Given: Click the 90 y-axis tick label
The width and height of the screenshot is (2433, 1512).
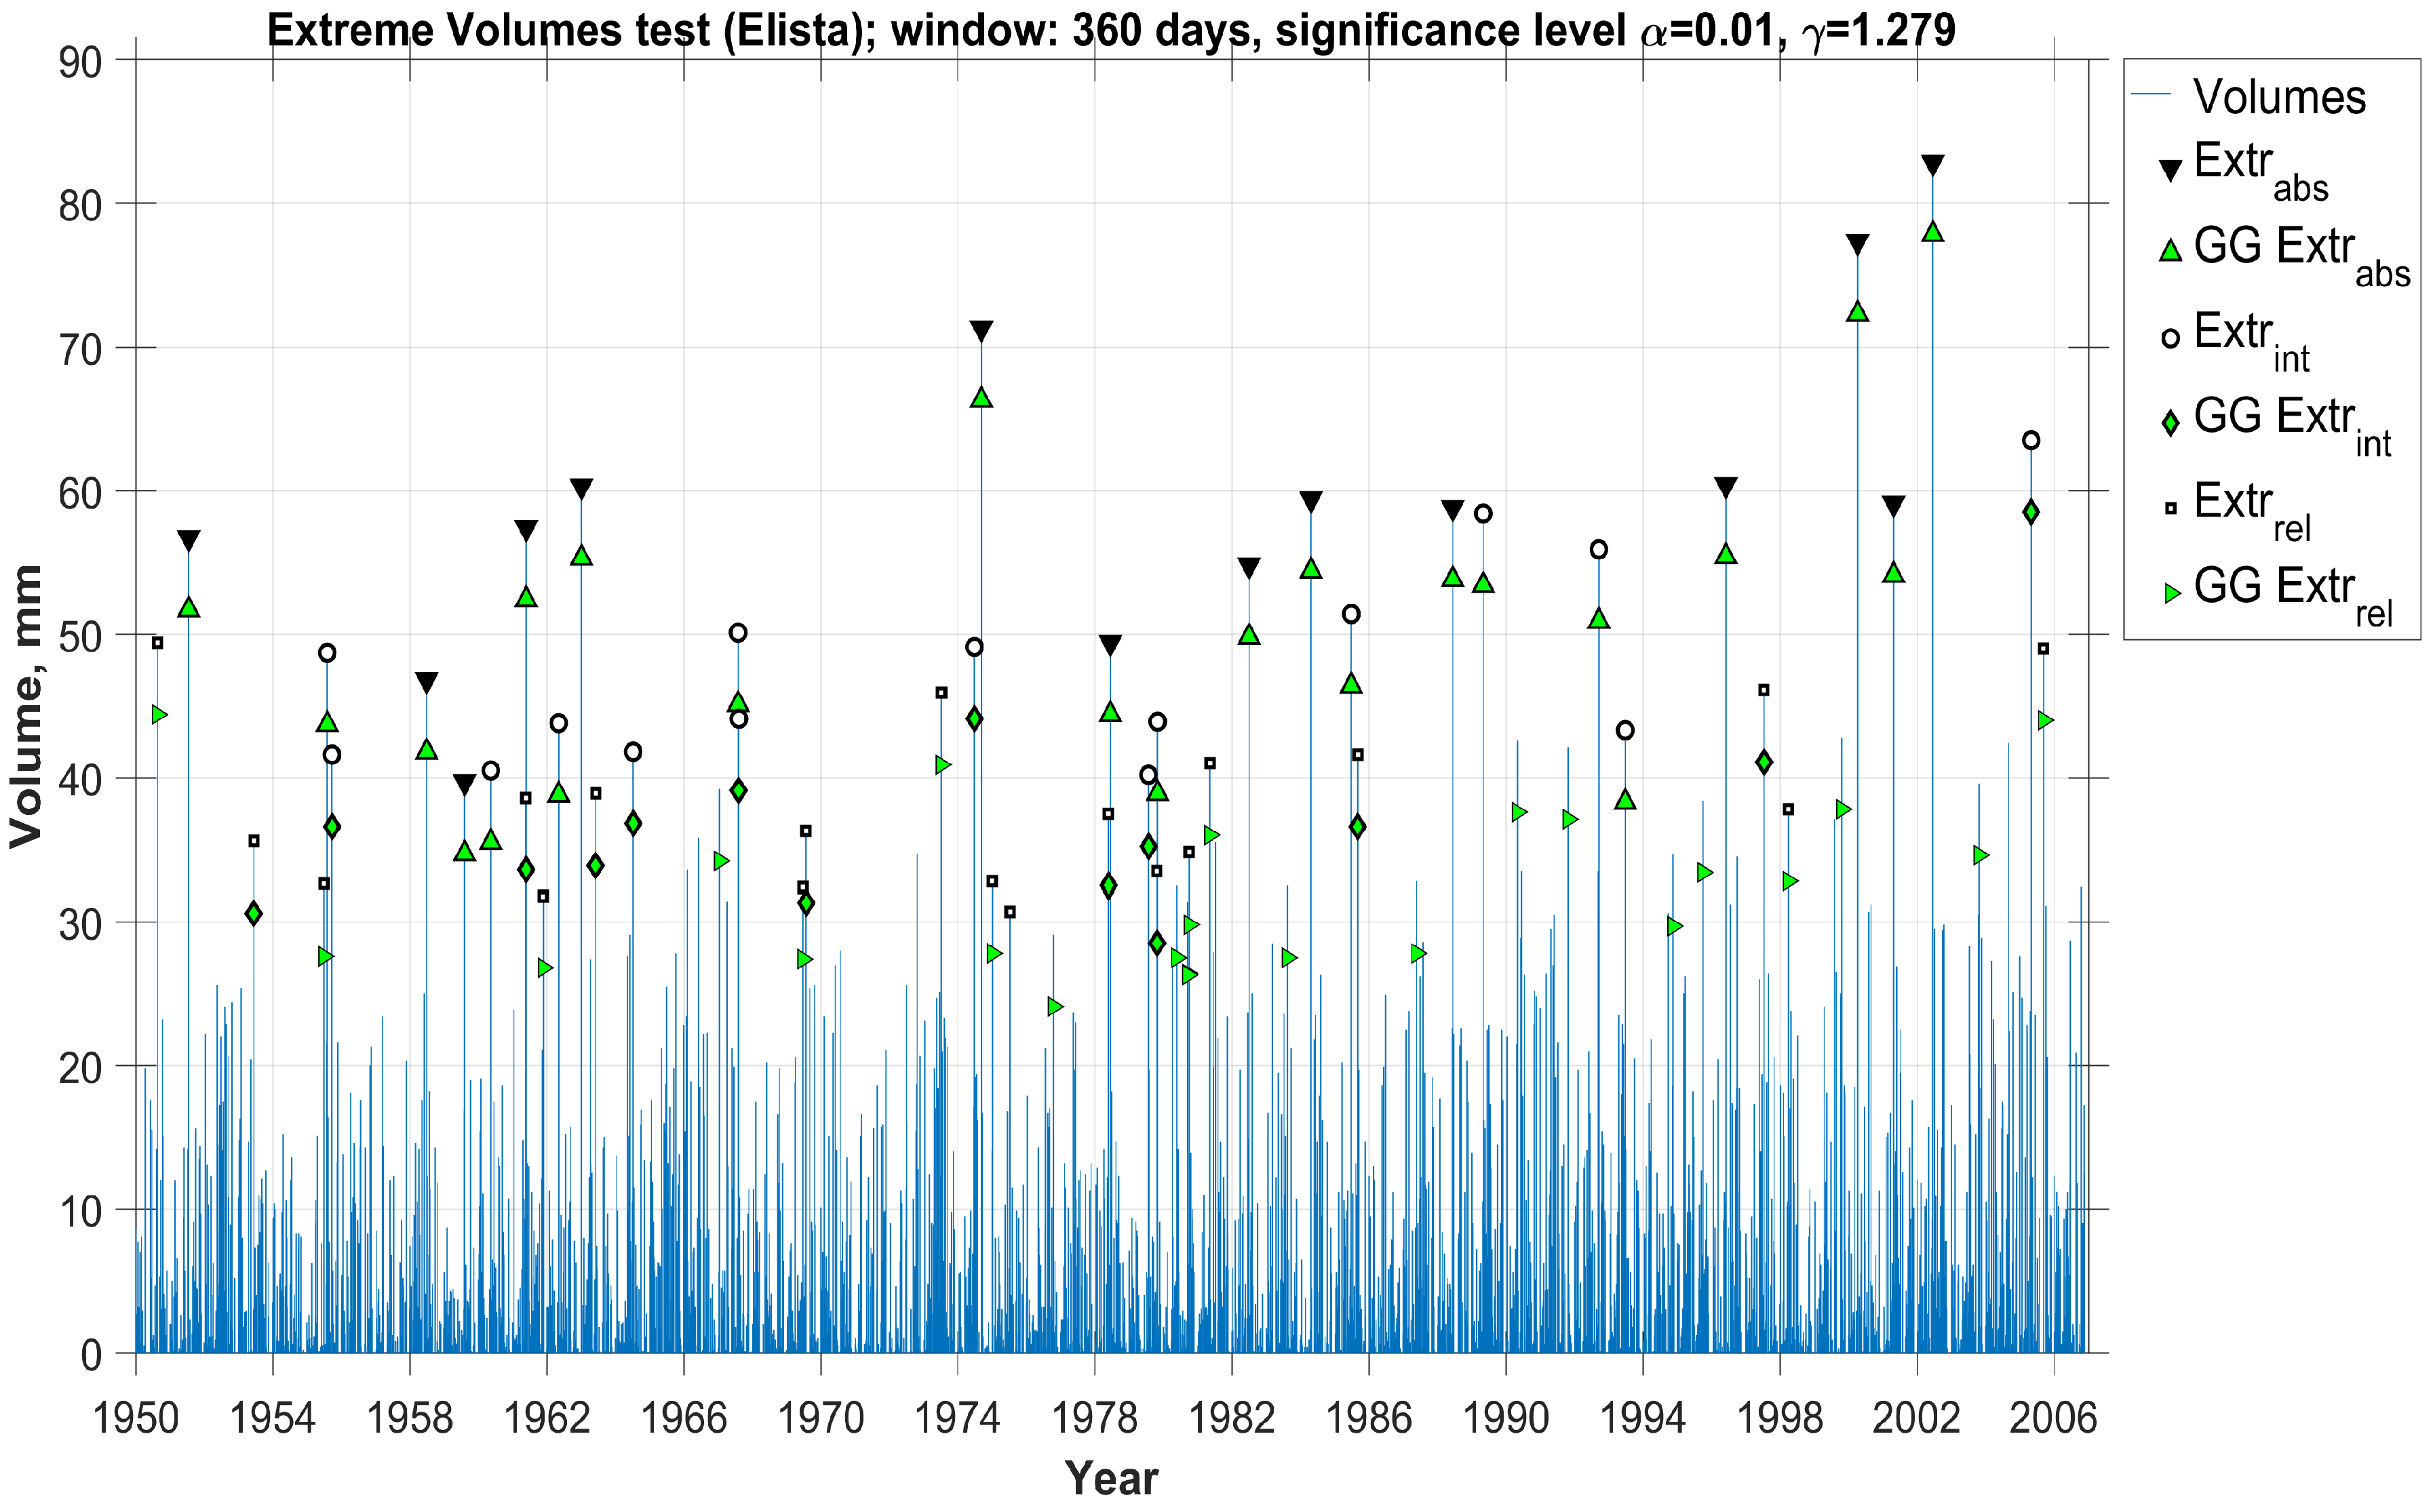Looking at the screenshot, I should coord(80,63).
